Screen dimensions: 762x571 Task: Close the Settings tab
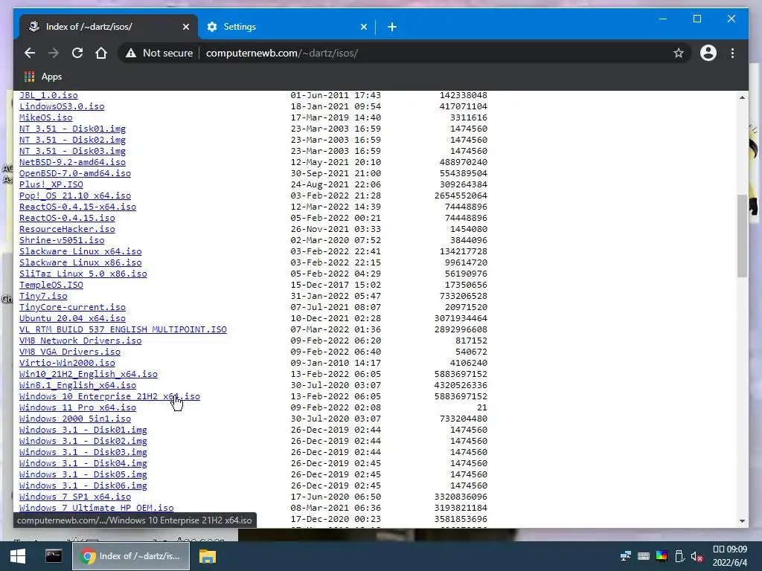tap(363, 27)
